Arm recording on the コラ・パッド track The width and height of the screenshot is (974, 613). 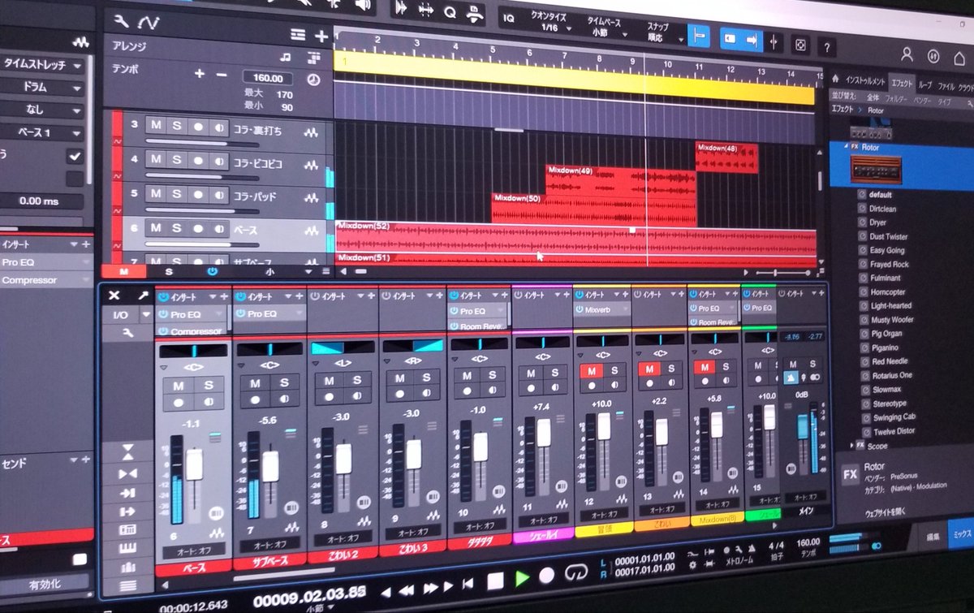[x=198, y=195]
